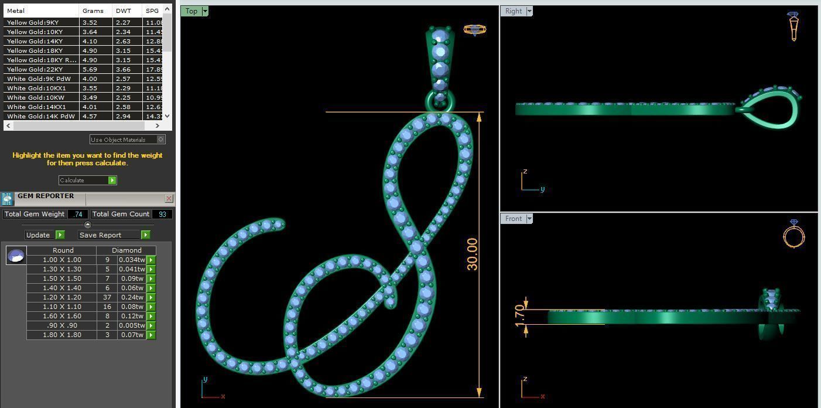Click the green Calculate arrow button
Viewport: 821px width, 408px height.
click(112, 180)
